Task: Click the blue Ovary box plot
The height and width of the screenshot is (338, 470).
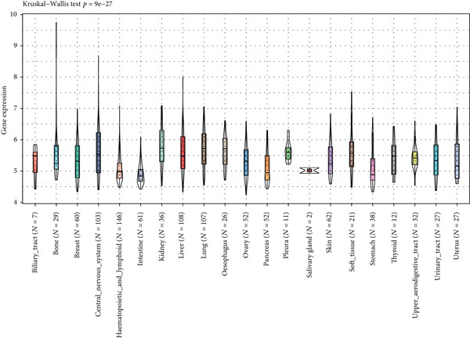Action: pyautogui.click(x=246, y=163)
